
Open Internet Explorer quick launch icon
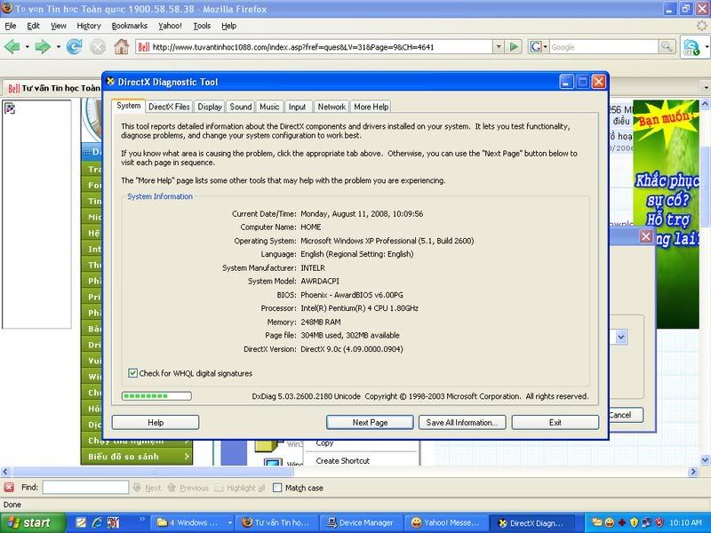(x=97, y=522)
